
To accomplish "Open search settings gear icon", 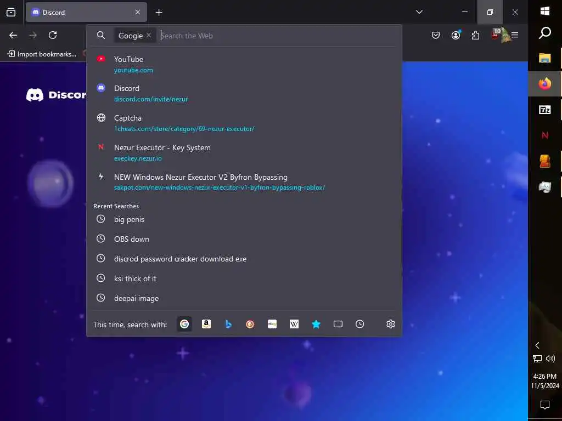I will coord(391,324).
